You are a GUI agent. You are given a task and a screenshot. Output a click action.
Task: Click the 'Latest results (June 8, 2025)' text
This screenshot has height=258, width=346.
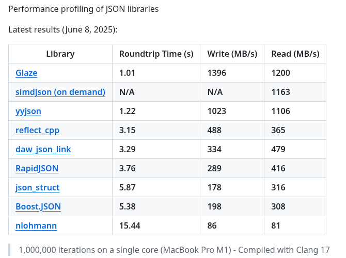63,29
